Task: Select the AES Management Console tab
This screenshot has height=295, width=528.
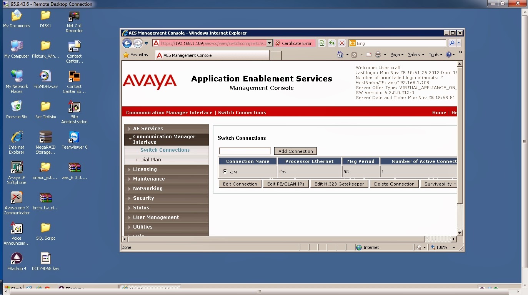Action: [x=212, y=55]
